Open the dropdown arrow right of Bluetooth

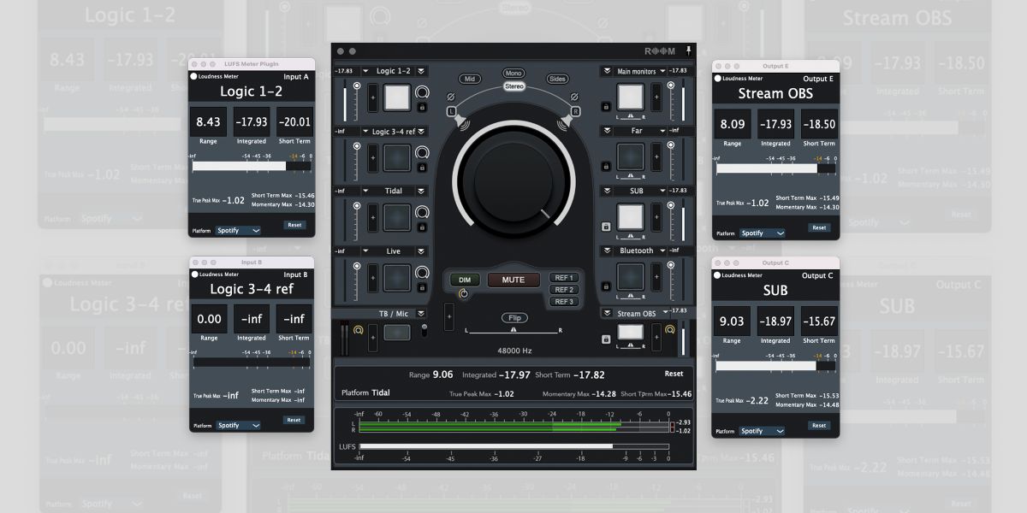coord(662,251)
